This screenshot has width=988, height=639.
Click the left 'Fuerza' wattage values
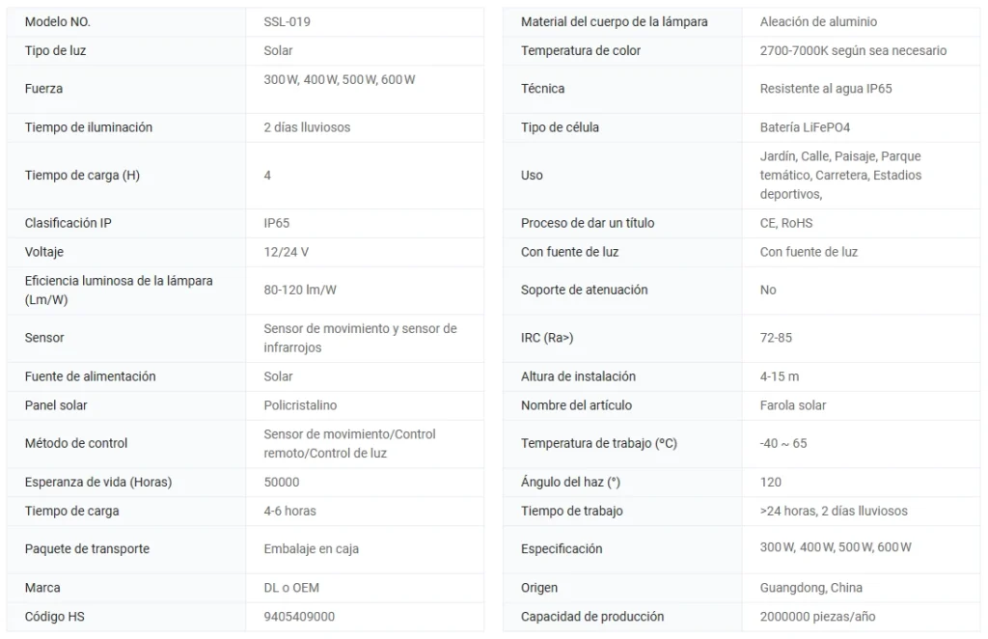pyautogui.click(x=339, y=79)
